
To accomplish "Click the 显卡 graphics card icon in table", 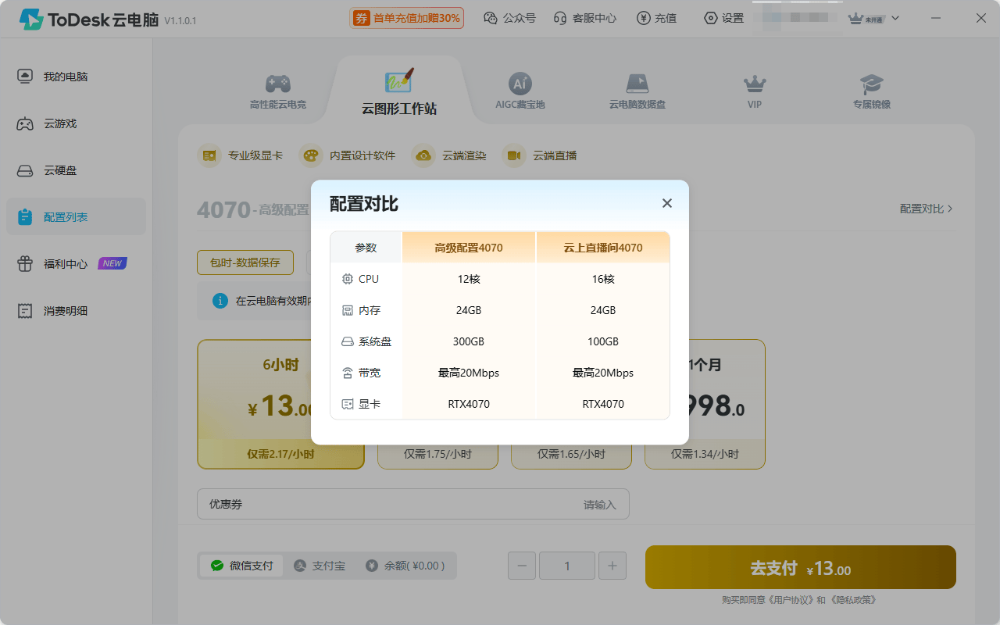I will (x=348, y=404).
